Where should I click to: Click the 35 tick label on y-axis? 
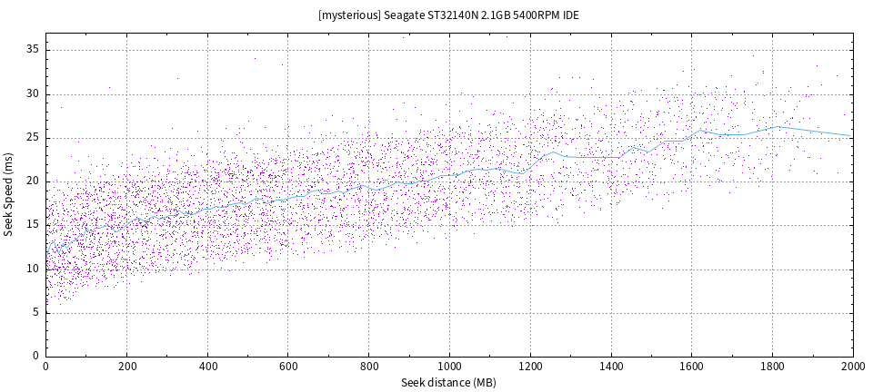(31, 50)
